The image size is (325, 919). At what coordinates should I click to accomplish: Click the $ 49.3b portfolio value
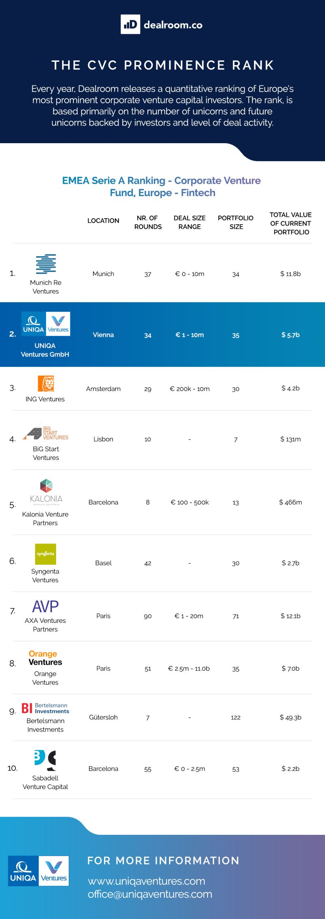(x=290, y=717)
